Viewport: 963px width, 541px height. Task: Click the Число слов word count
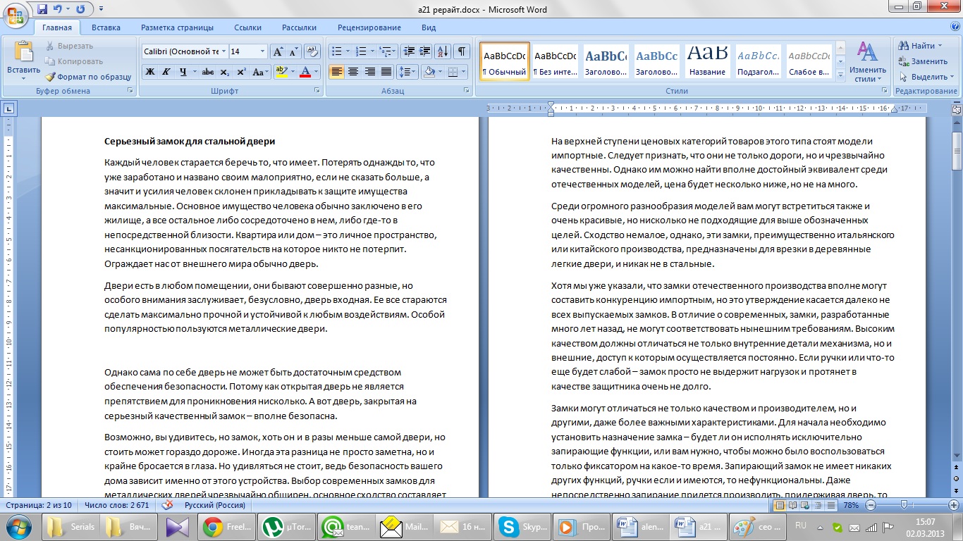tap(116, 506)
